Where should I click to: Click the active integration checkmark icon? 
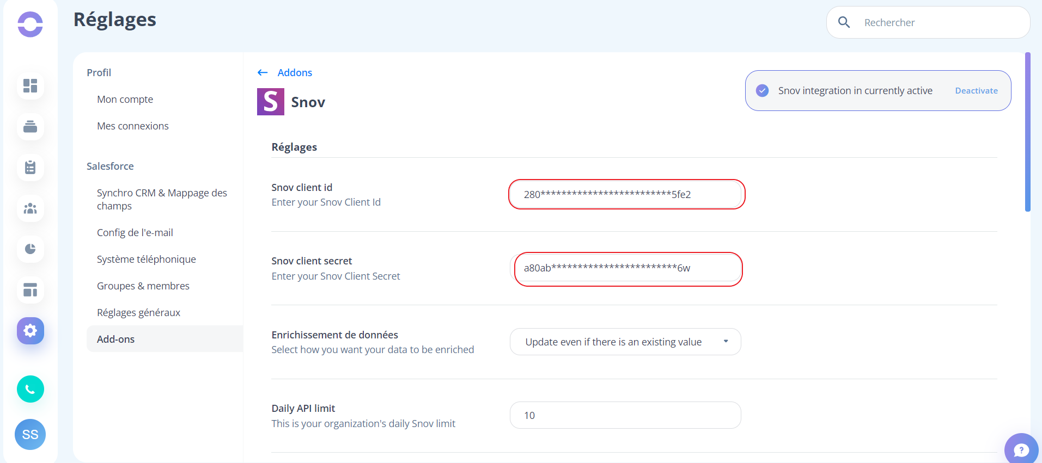tap(763, 90)
